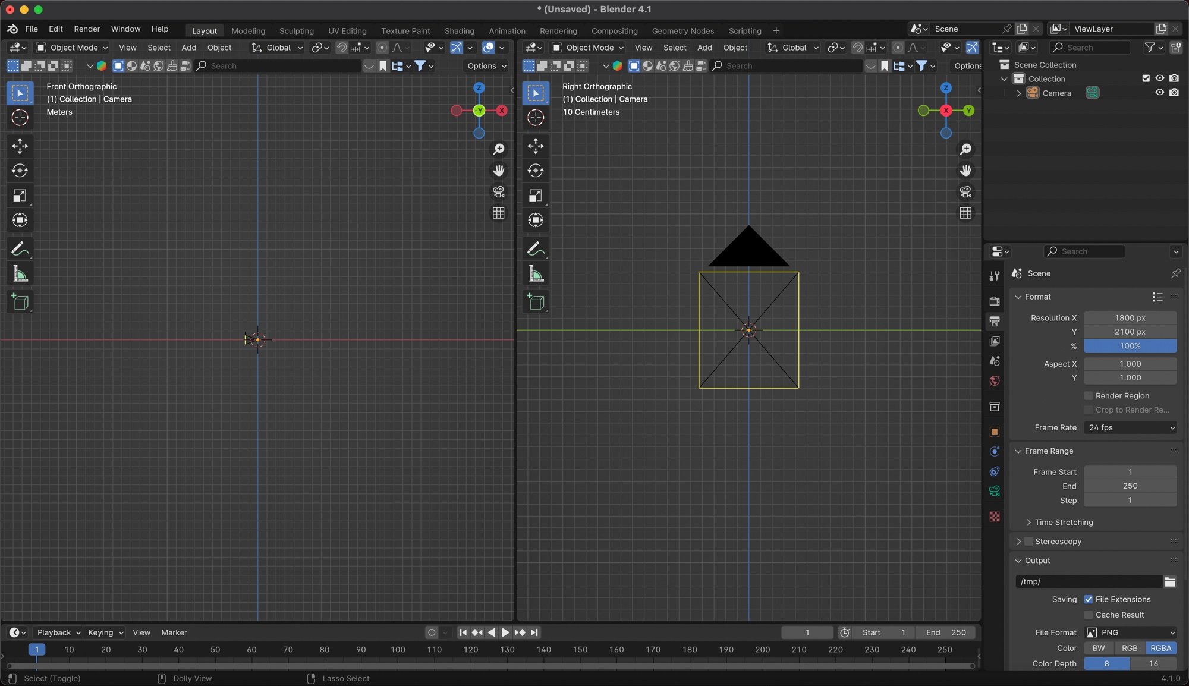Switch perspective/orthographic grid icon in right viewport
This screenshot has width=1189, height=686.
(966, 213)
